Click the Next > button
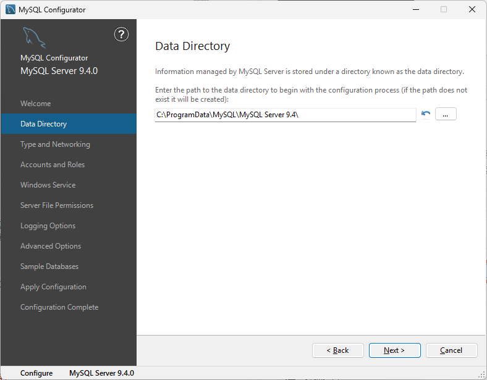The image size is (487, 380). [x=394, y=350]
